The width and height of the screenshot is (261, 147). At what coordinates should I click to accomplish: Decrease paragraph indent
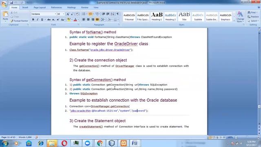(103, 14)
